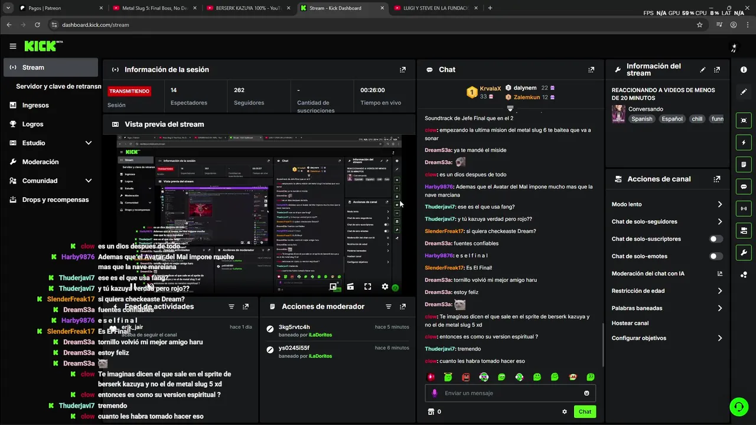Send message with the green Chat button
The height and width of the screenshot is (425, 756).
585,412
